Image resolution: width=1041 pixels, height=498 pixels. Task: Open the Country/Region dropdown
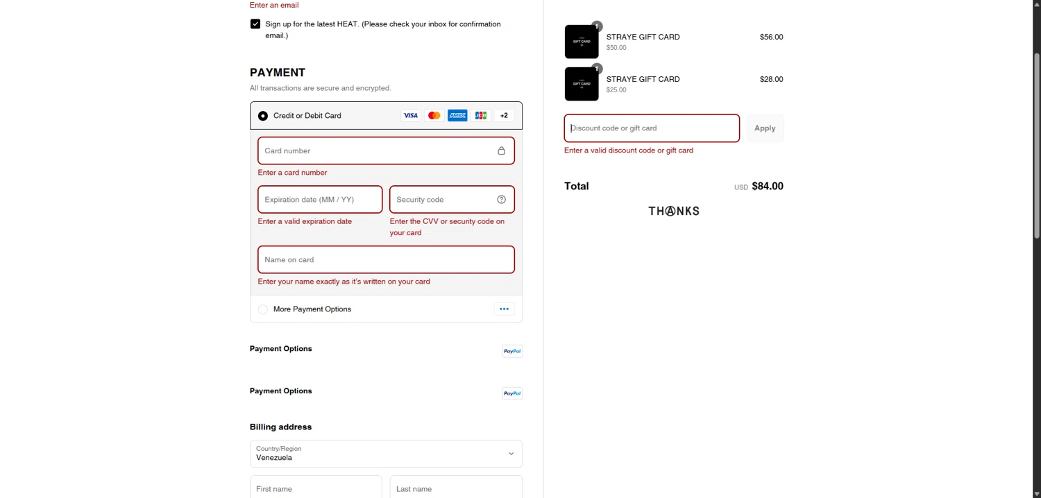click(386, 454)
